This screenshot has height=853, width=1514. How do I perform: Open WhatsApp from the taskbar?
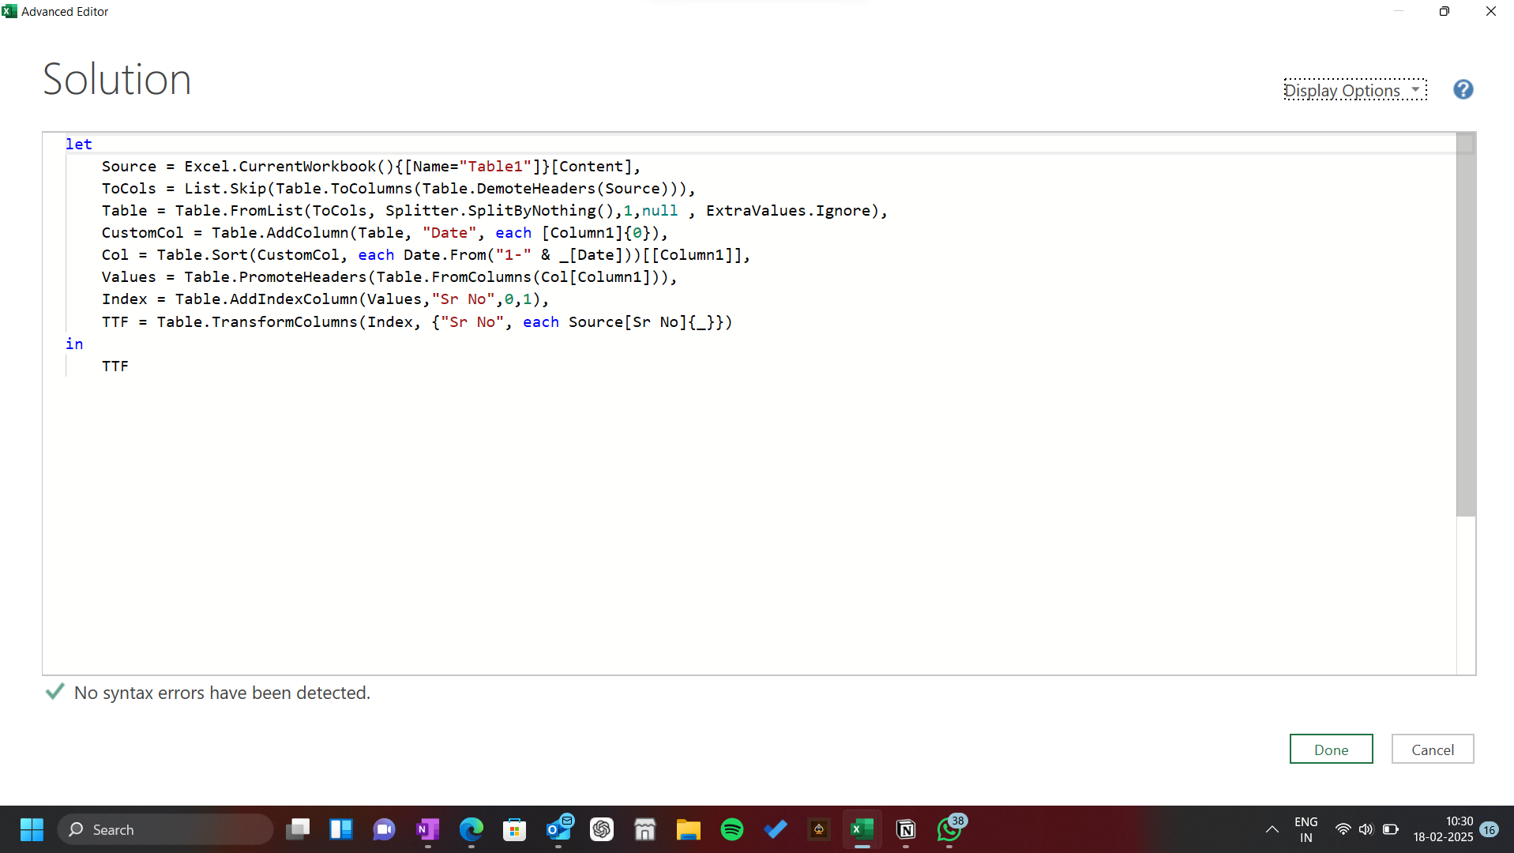(950, 829)
